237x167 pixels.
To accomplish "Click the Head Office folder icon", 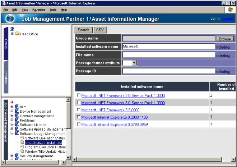I will click(x=17, y=34).
